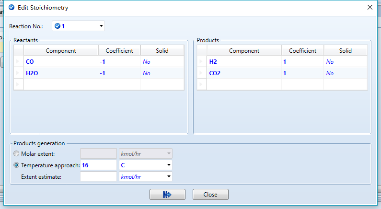This screenshot has width=381, height=209.
Task: Click the Temperature approach value field
Action: (98, 165)
